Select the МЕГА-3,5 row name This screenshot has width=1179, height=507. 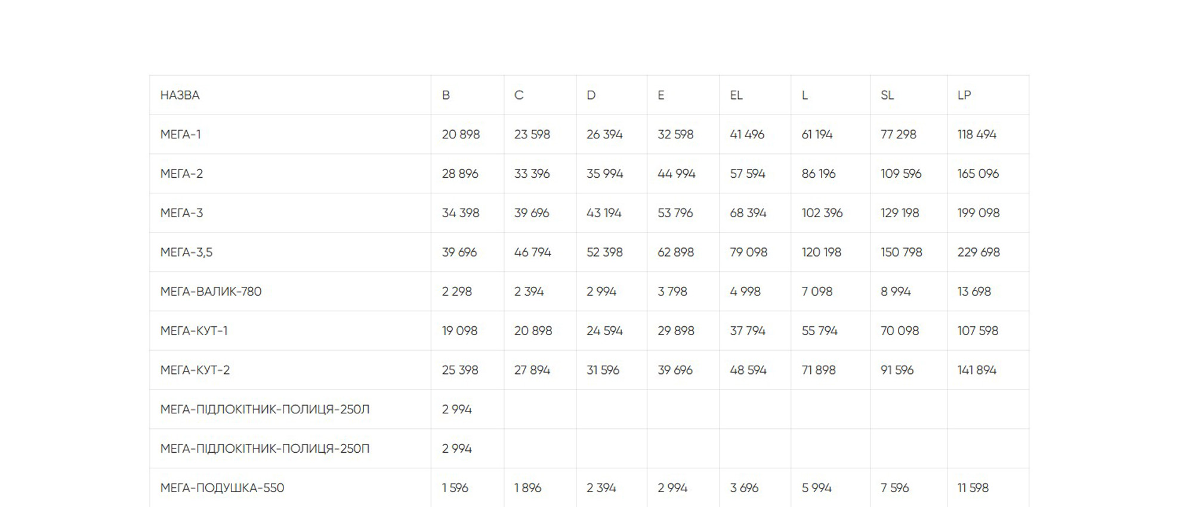pyautogui.click(x=186, y=252)
